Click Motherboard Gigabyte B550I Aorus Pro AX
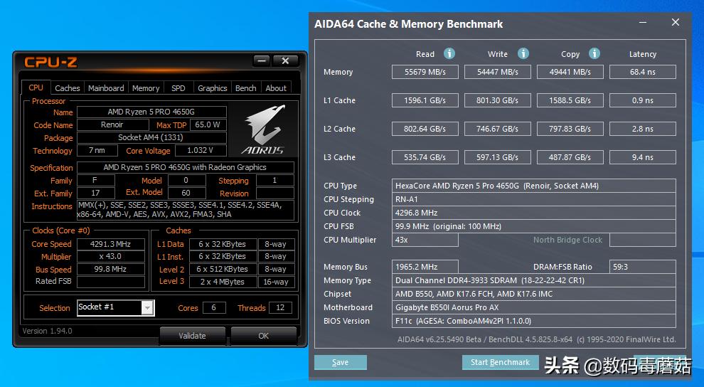This screenshot has width=704, height=387. 534,307
